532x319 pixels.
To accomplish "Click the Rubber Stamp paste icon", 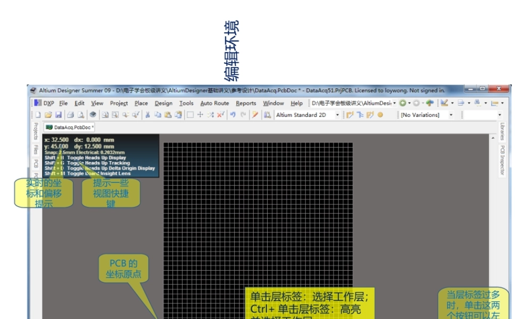I will (x=178, y=115).
